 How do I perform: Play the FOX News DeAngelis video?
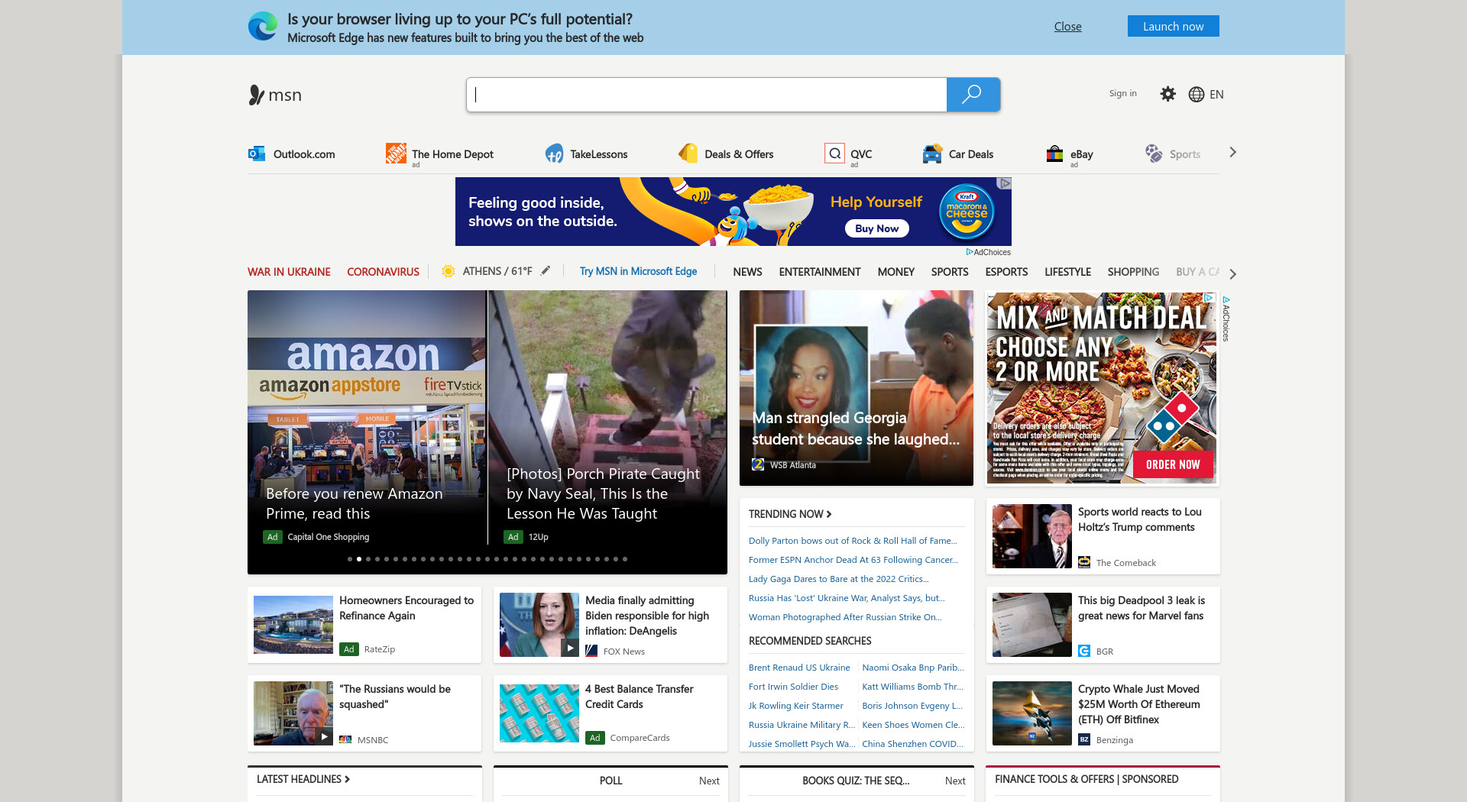(570, 648)
